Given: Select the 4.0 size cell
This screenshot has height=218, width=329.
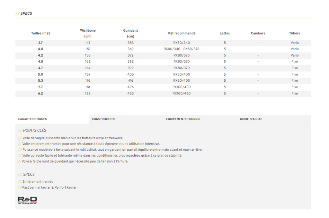Looking at the screenshot, I should 40,49.
